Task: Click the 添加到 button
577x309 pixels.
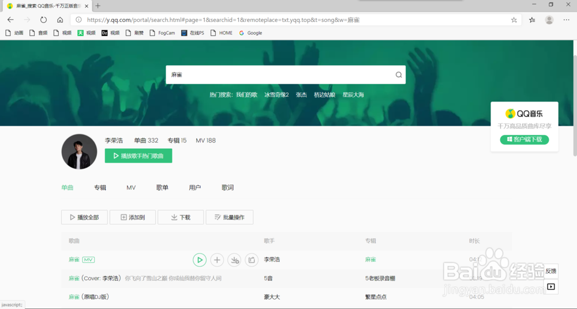Action: (133, 217)
